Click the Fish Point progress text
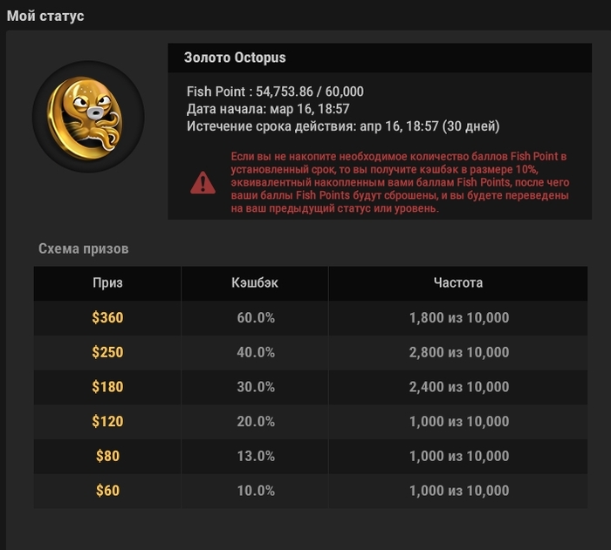The image size is (611, 550). click(x=275, y=92)
